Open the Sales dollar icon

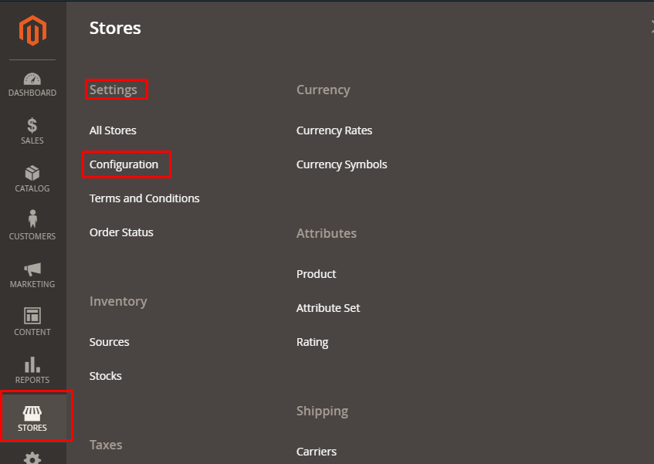(32, 125)
